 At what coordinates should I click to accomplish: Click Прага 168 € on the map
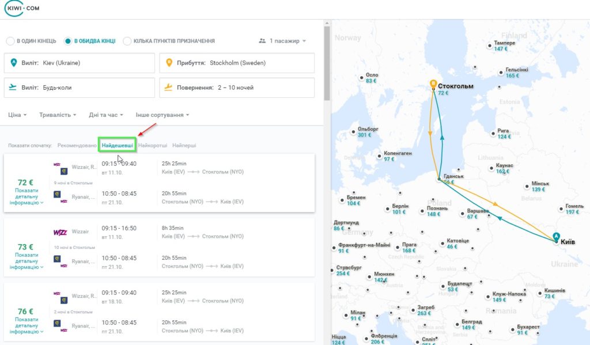[406, 247]
